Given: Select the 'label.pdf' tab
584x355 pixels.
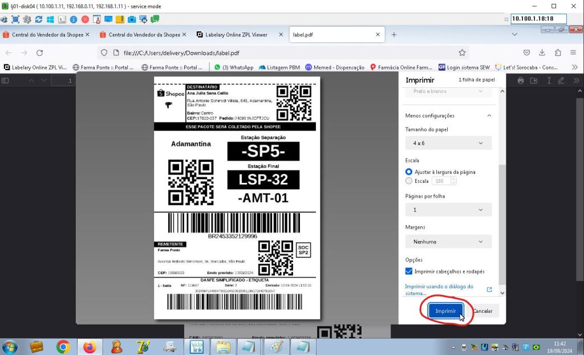Looking at the screenshot, I should point(336,35).
